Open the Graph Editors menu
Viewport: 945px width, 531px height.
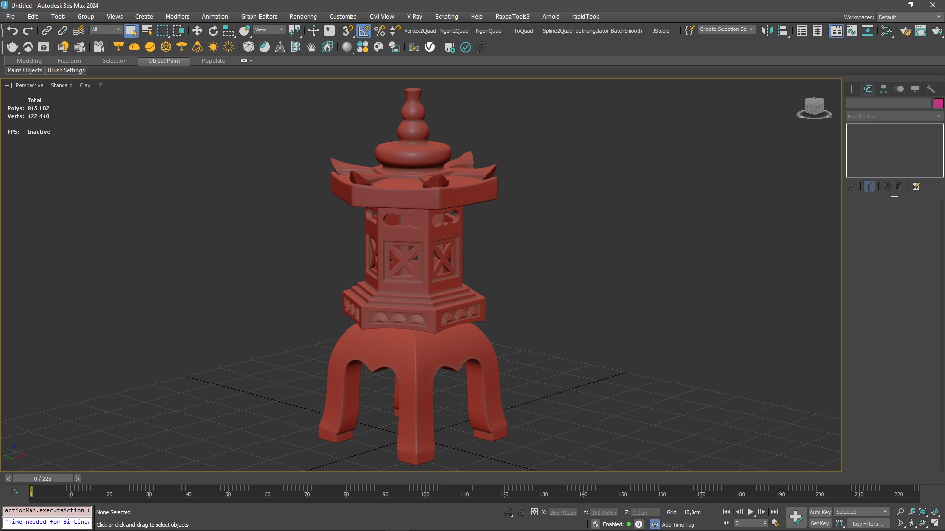pos(259,16)
